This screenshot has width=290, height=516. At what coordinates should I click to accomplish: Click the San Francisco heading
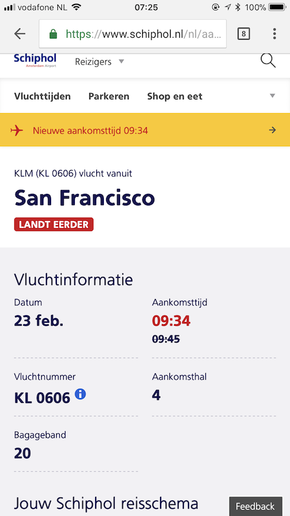pos(85,198)
